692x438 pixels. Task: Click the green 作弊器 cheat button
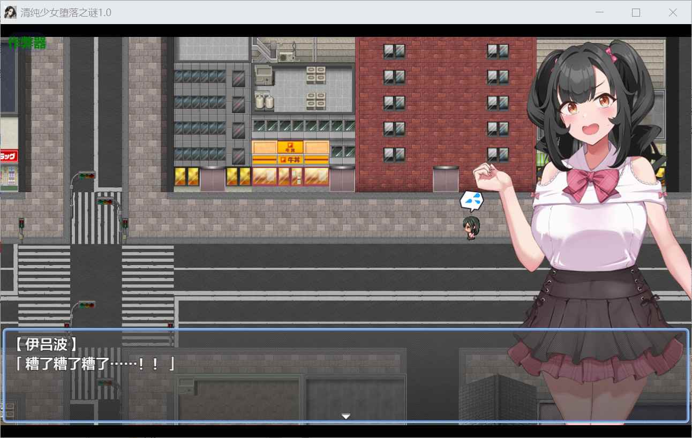(x=27, y=43)
